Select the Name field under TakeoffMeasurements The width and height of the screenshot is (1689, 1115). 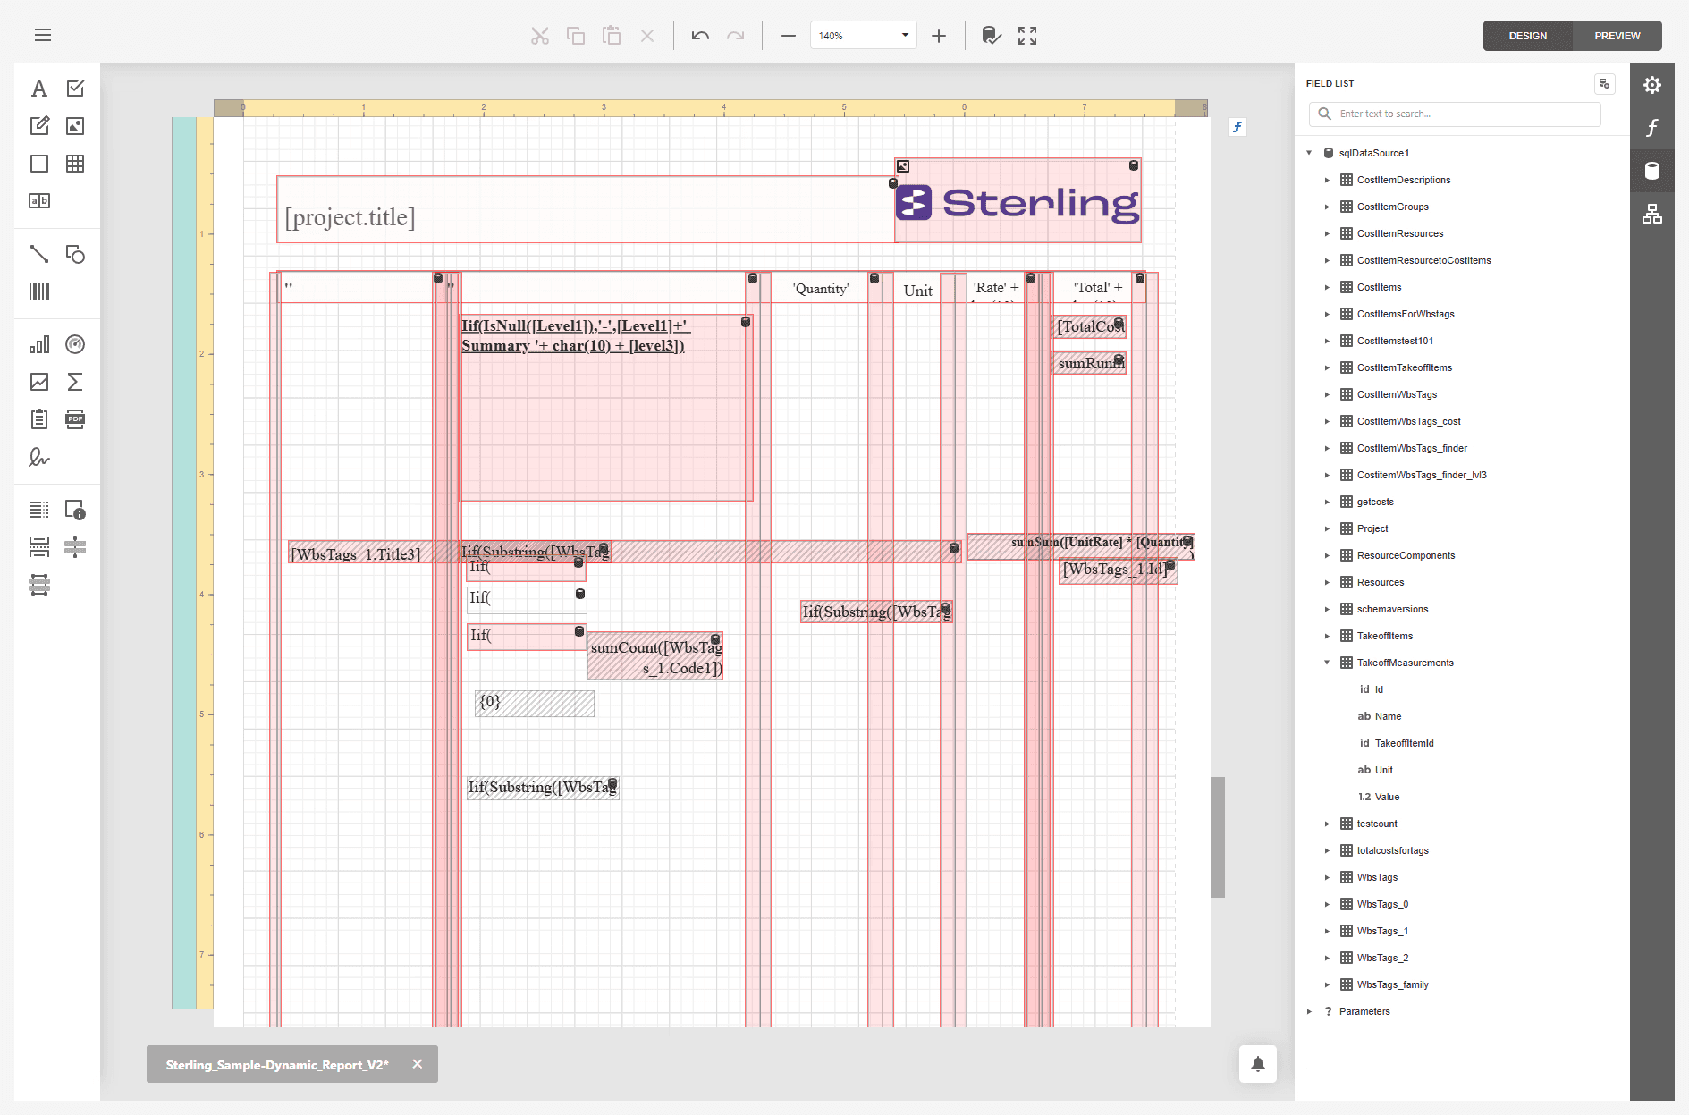click(x=1388, y=716)
